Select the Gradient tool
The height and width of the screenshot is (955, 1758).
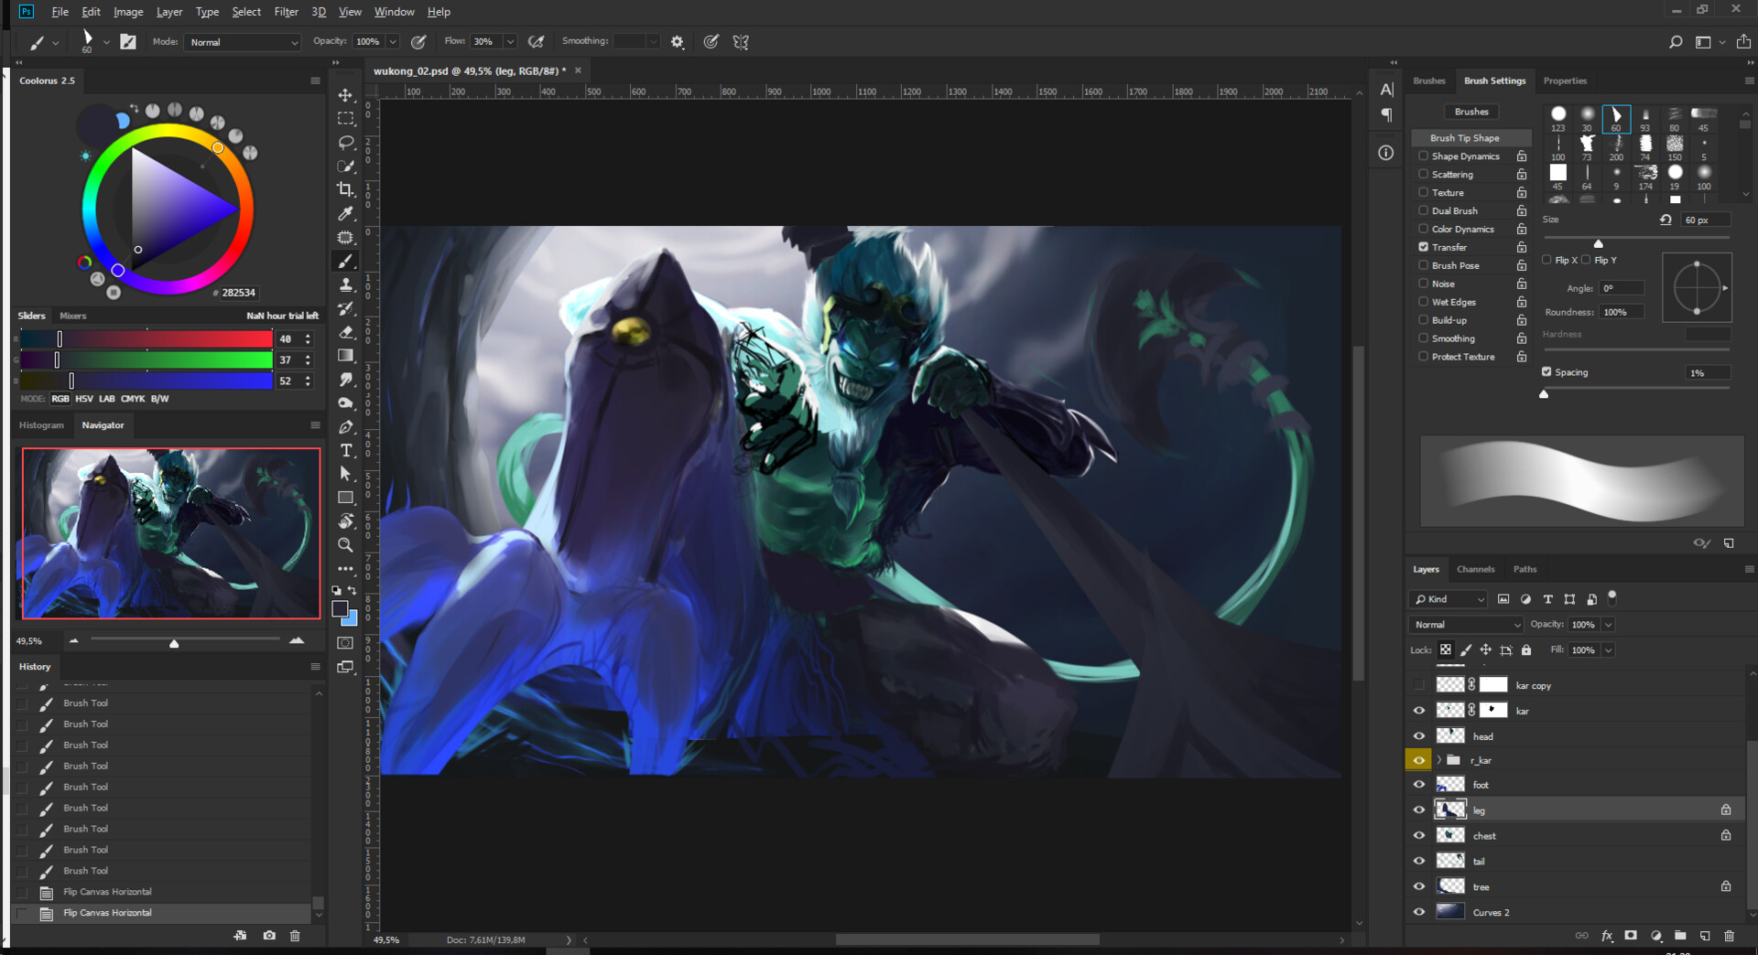point(345,356)
